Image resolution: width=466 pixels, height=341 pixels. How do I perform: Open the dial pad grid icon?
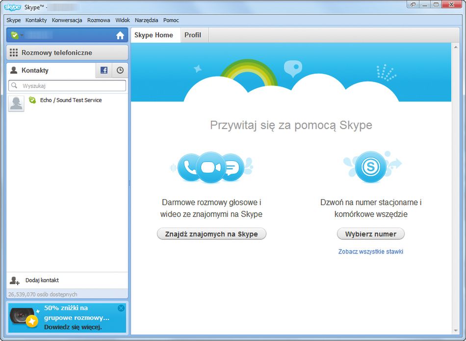[x=14, y=52]
